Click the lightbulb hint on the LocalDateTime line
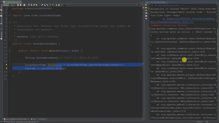The height and width of the screenshot is (123, 219). [x=6, y=65]
